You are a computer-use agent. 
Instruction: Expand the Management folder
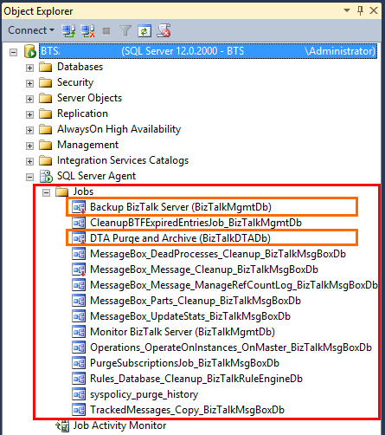(29, 146)
